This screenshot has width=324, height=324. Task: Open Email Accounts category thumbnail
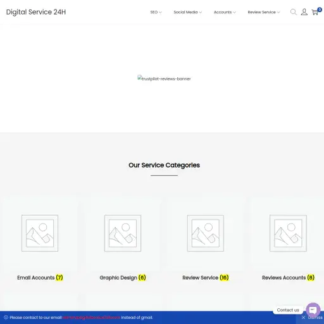pos(40,234)
